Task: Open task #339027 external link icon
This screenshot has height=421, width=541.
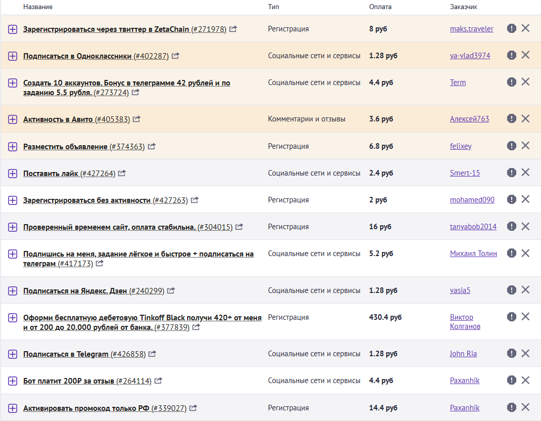Action: click(x=193, y=407)
